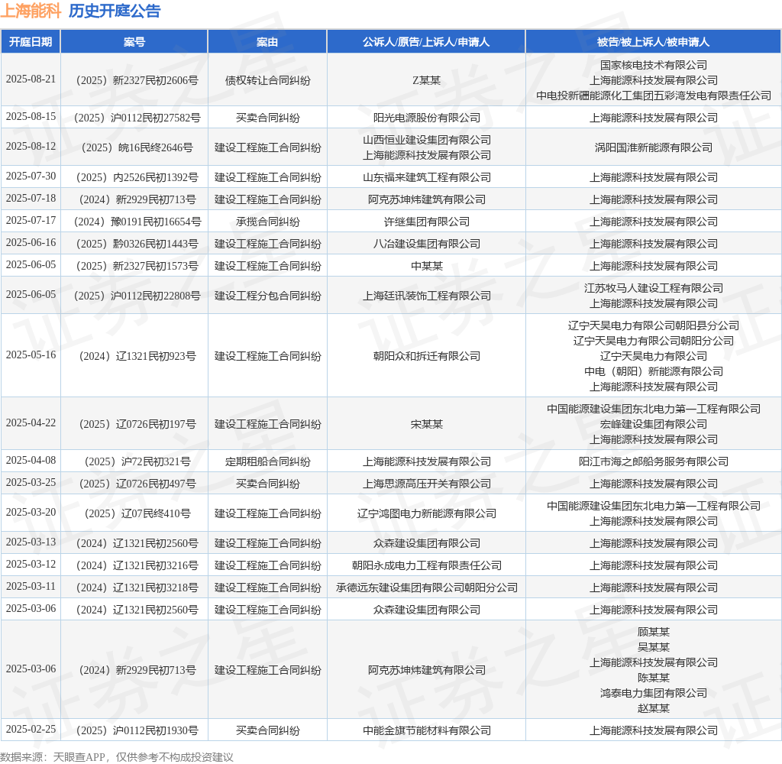Click date cell 2025-07-18

[31, 198]
